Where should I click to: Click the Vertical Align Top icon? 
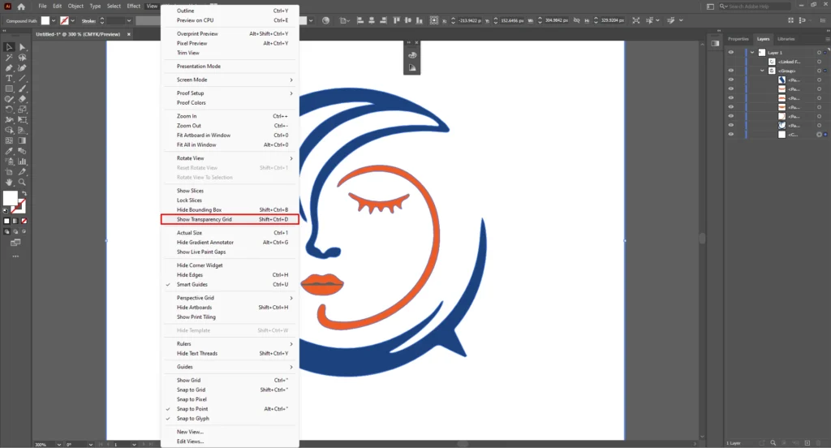click(x=396, y=20)
